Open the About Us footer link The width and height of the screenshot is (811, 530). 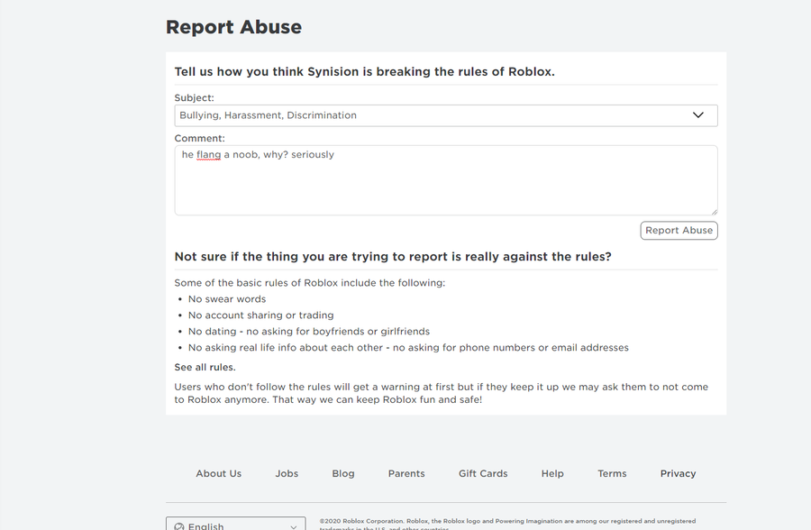[x=218, y=473]
